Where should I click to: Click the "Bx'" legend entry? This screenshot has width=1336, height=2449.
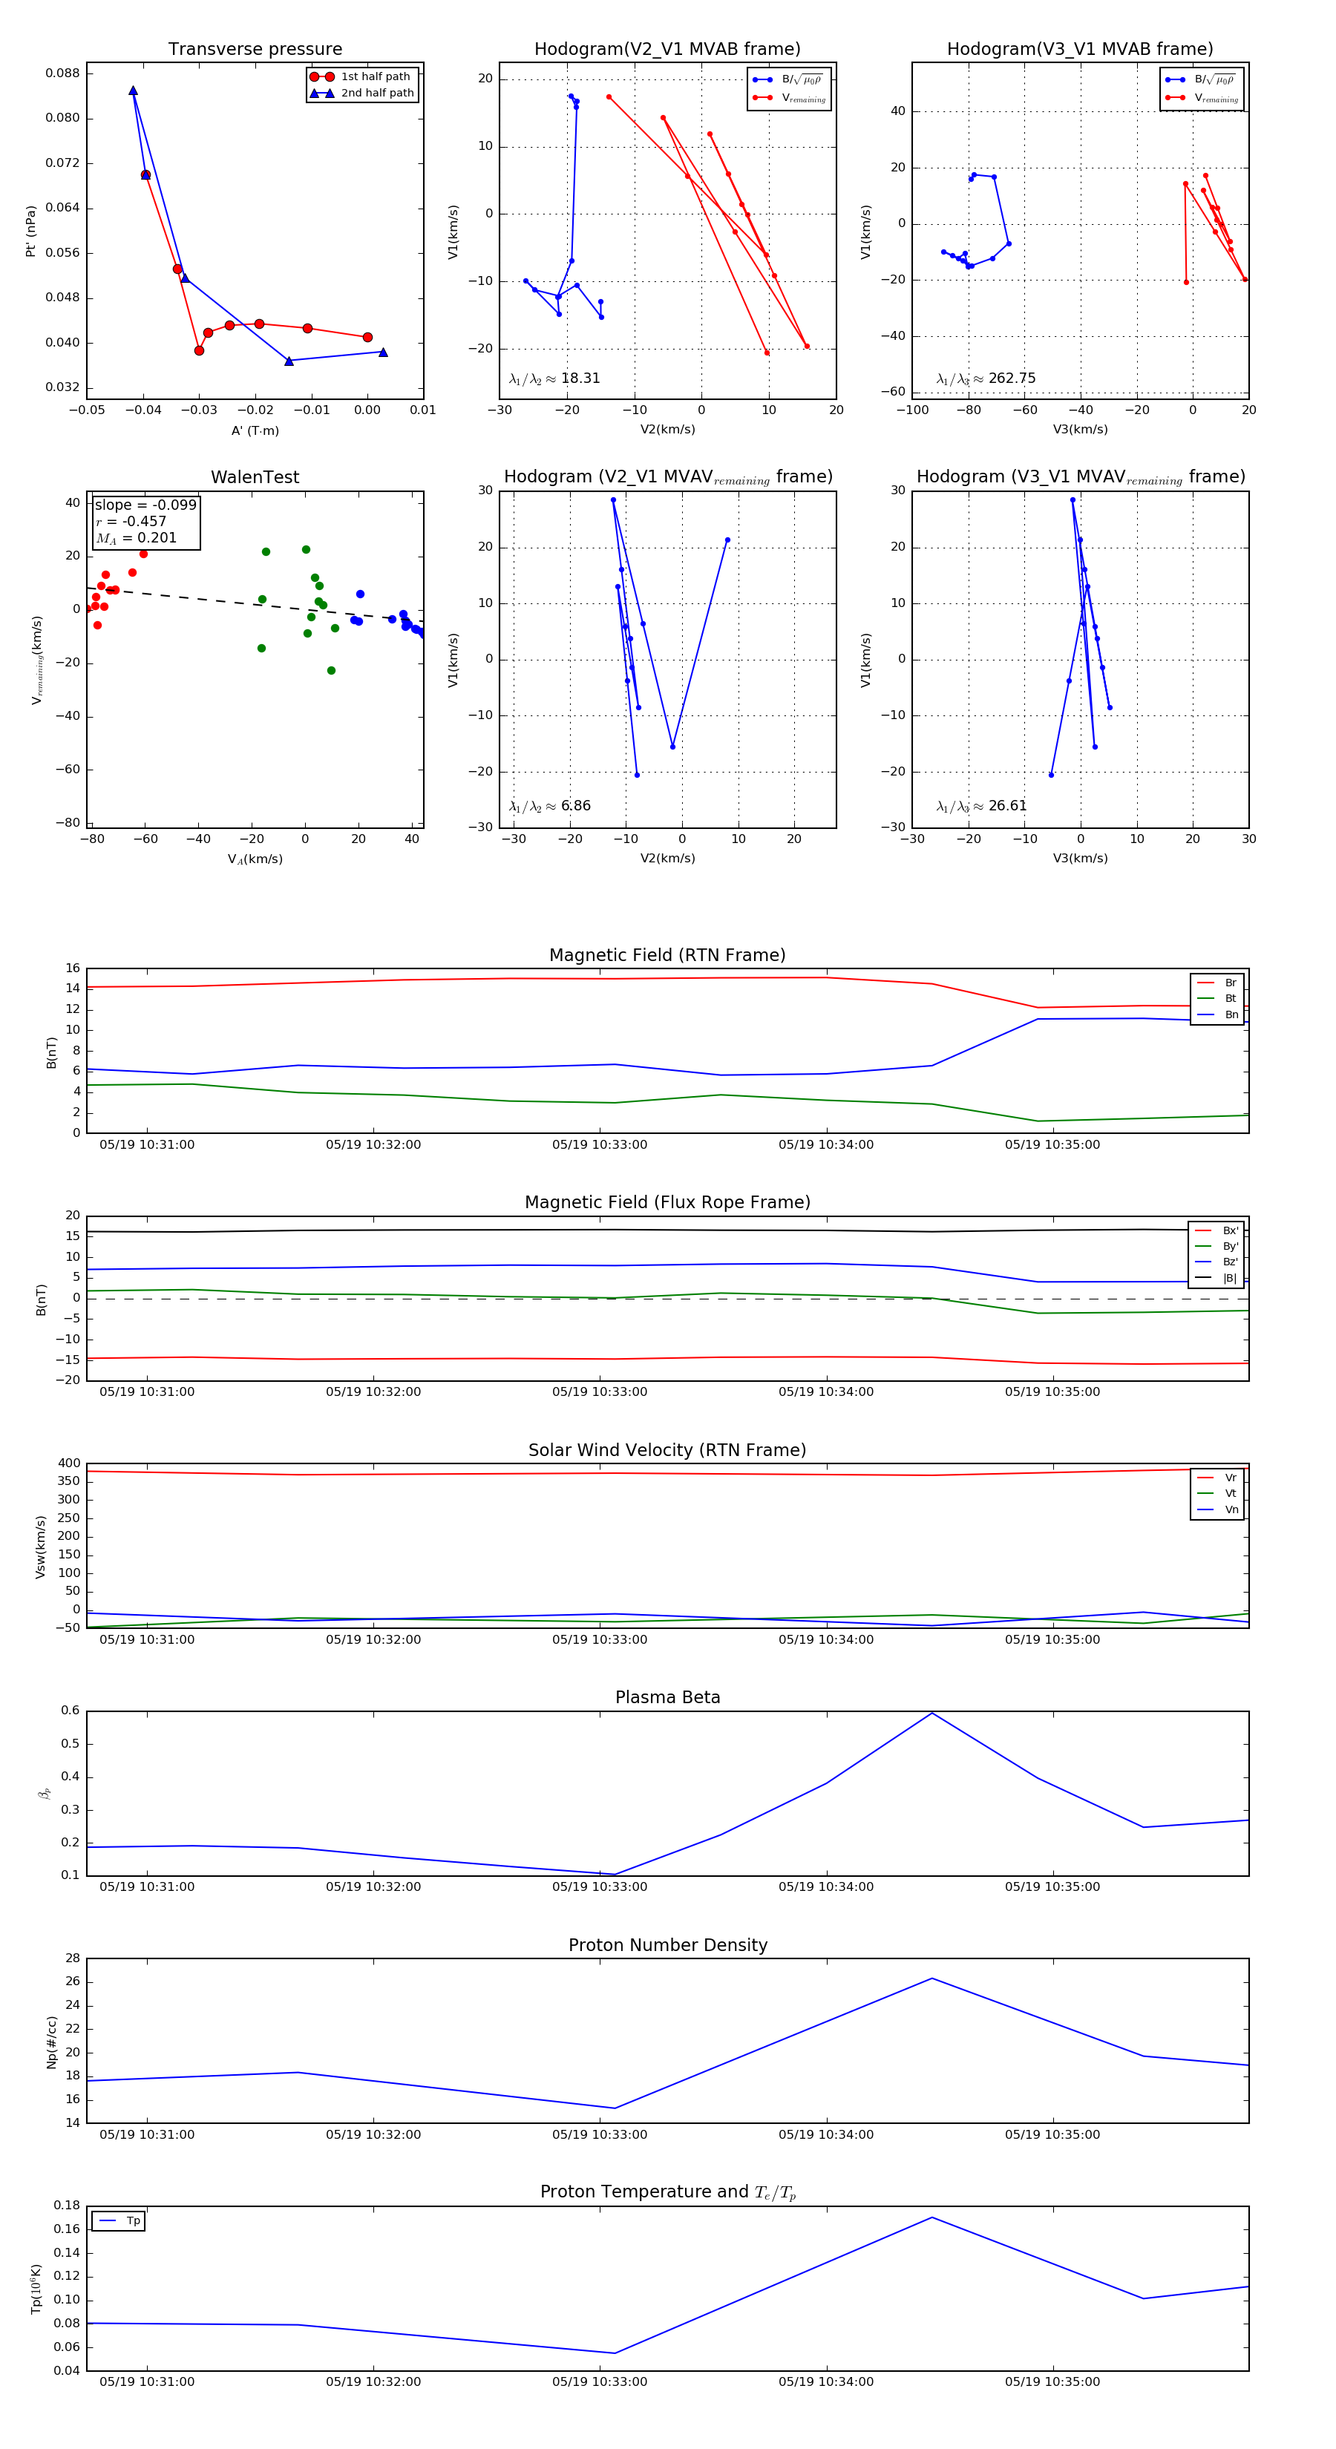[x=1217, y=1231]
